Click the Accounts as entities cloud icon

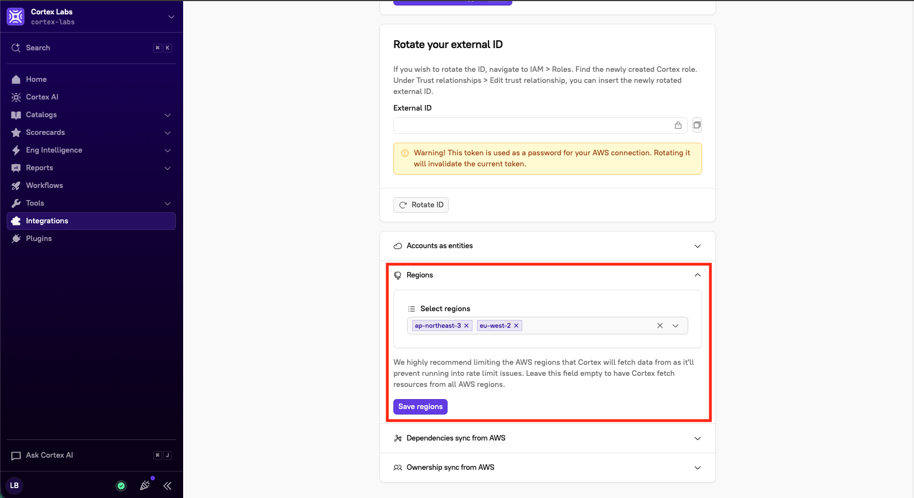coord(398,246)
